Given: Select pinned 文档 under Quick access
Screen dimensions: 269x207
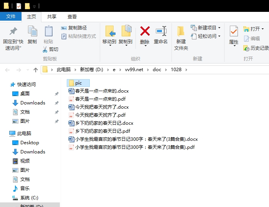Looking at the screenshot, I should (21, 112).
